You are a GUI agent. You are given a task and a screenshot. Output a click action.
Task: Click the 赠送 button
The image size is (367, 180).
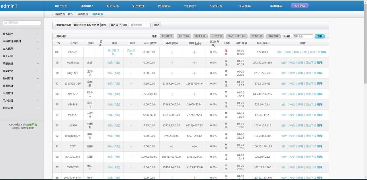tap(157, 25)
